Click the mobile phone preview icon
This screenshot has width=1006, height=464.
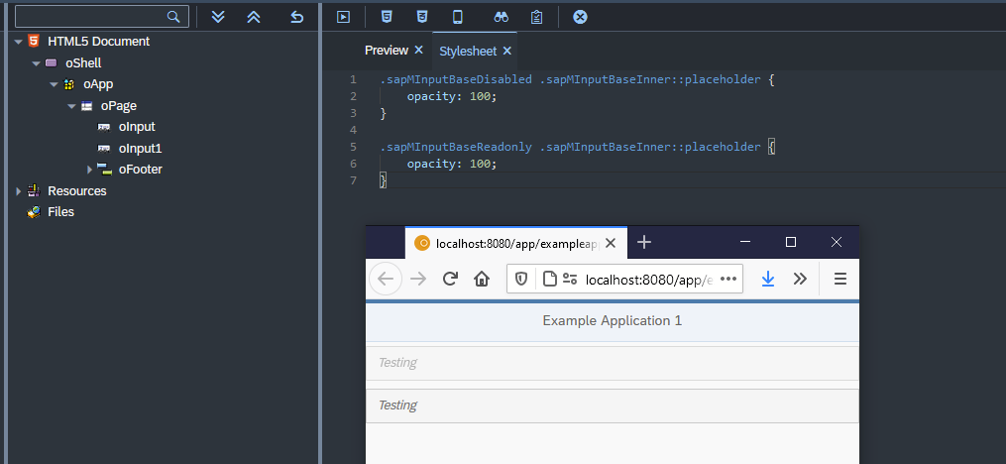coord(457,17)
